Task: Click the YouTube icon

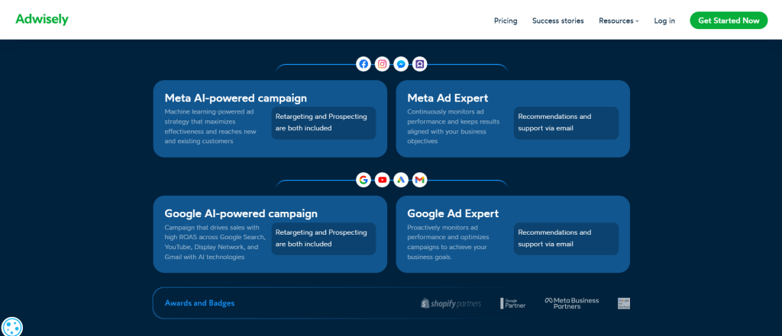Action: [x=382, y=180]
